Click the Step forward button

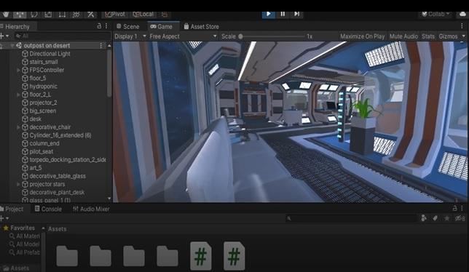(296, 14)
